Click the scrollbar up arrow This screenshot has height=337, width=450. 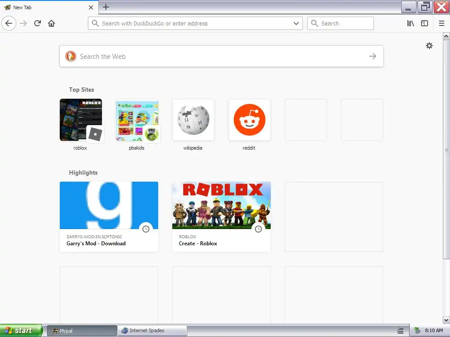click(446, 36)
